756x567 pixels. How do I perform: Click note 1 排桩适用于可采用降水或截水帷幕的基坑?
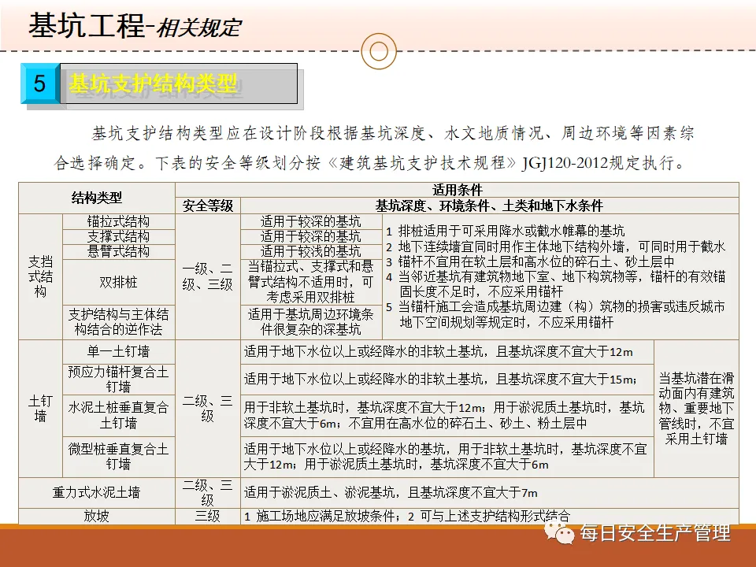click(x=506, y=232)
